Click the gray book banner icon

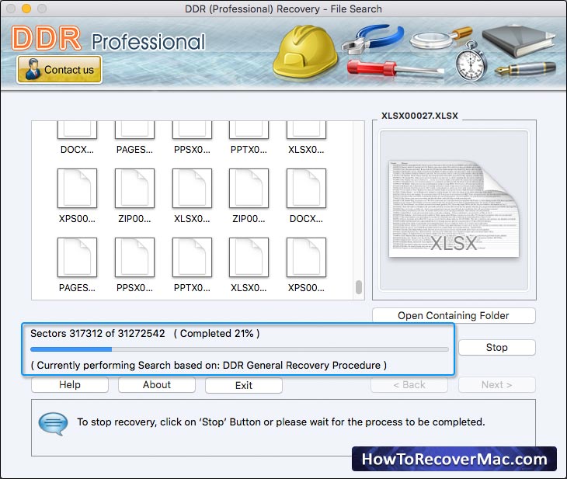(x=519, y=41)
